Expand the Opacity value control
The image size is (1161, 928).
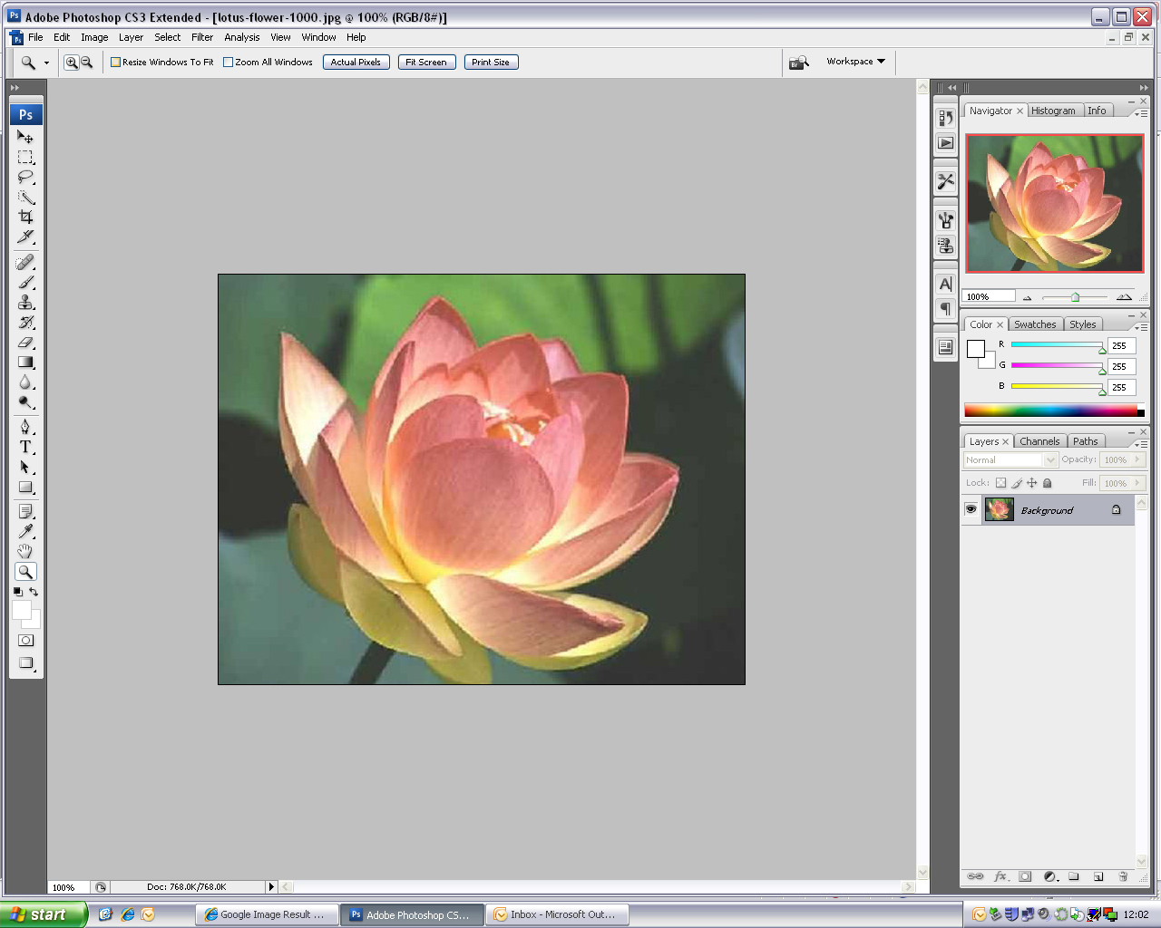[1136, 459]
